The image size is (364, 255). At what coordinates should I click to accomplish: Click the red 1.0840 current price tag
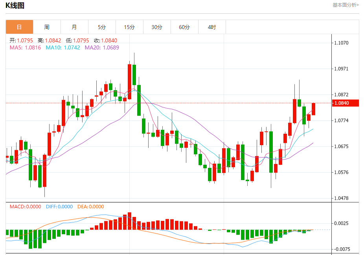[x=346, y=103]
